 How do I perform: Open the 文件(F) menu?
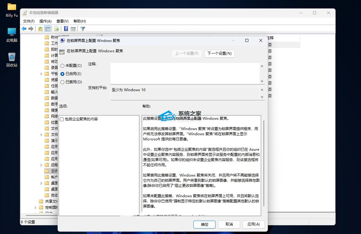(x=29, y=21)
